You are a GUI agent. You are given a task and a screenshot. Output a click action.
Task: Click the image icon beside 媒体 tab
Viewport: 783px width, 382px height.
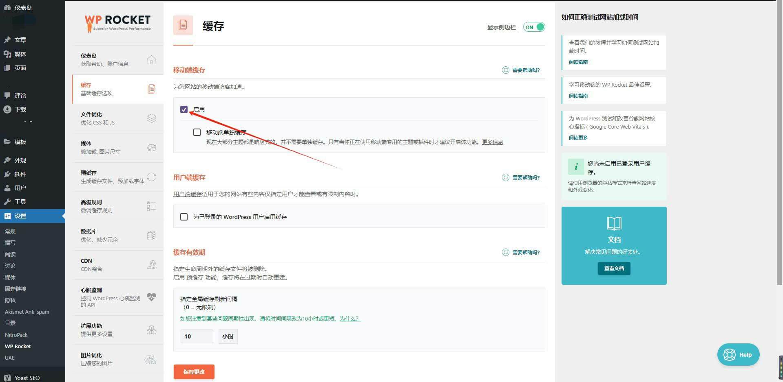tap(152, 147)
